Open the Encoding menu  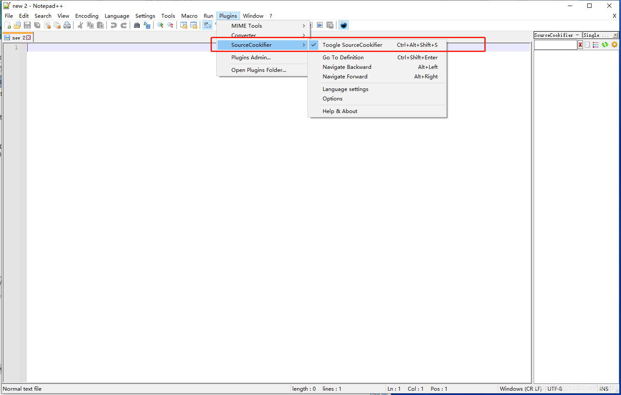pos(86,16)
